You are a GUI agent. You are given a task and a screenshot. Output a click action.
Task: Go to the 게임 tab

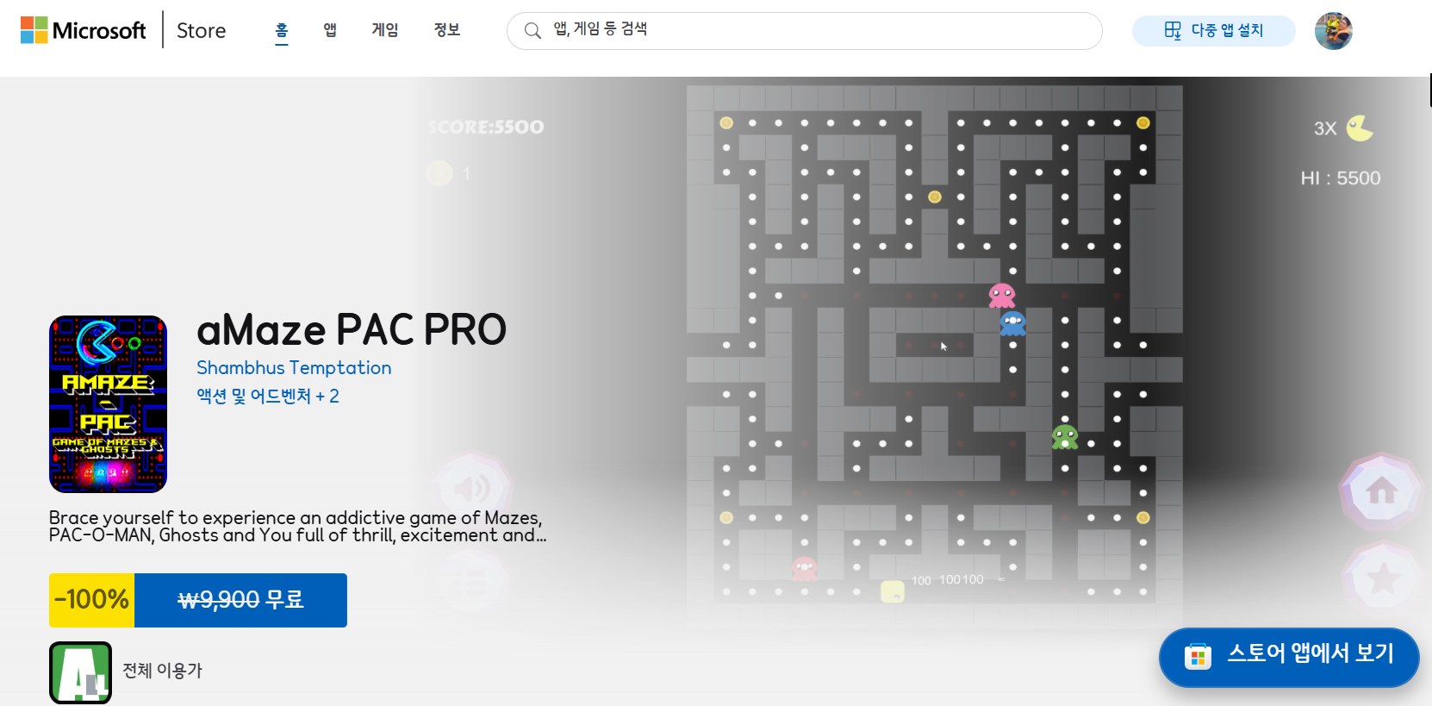384,30
